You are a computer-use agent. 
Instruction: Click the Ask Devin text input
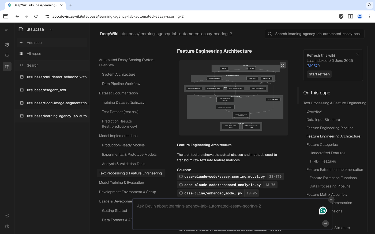226,206
